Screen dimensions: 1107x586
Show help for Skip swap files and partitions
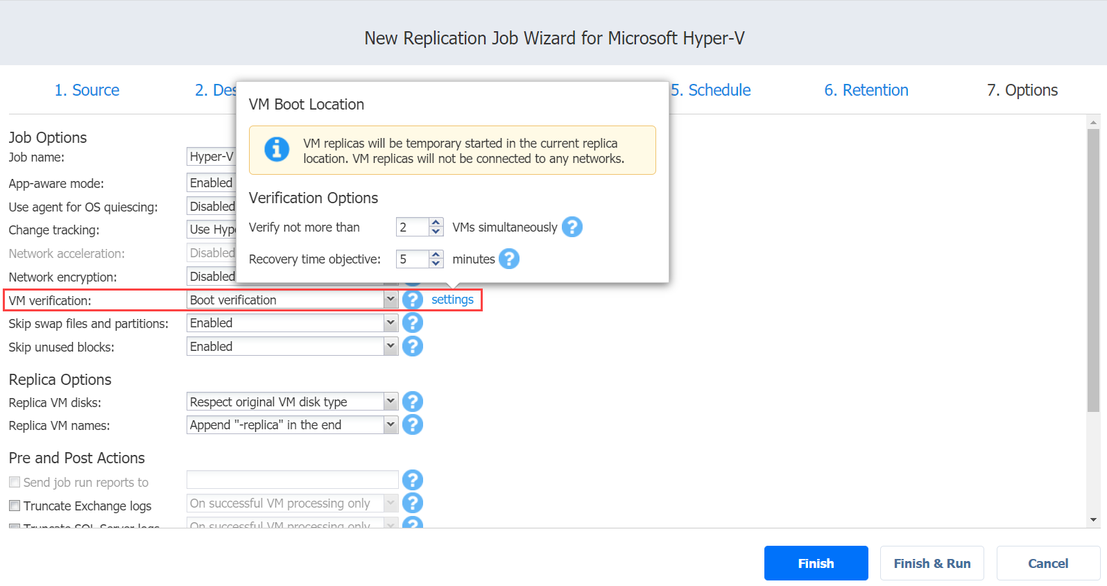[413, 322]
